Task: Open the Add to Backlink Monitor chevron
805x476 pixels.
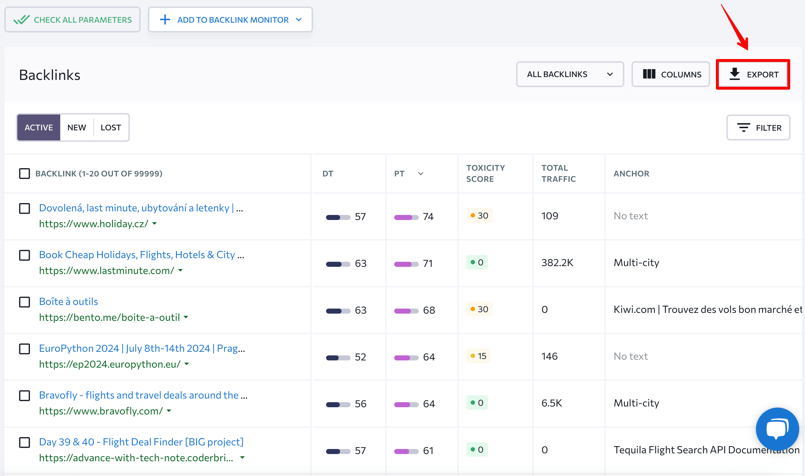Action: (299, 20)
